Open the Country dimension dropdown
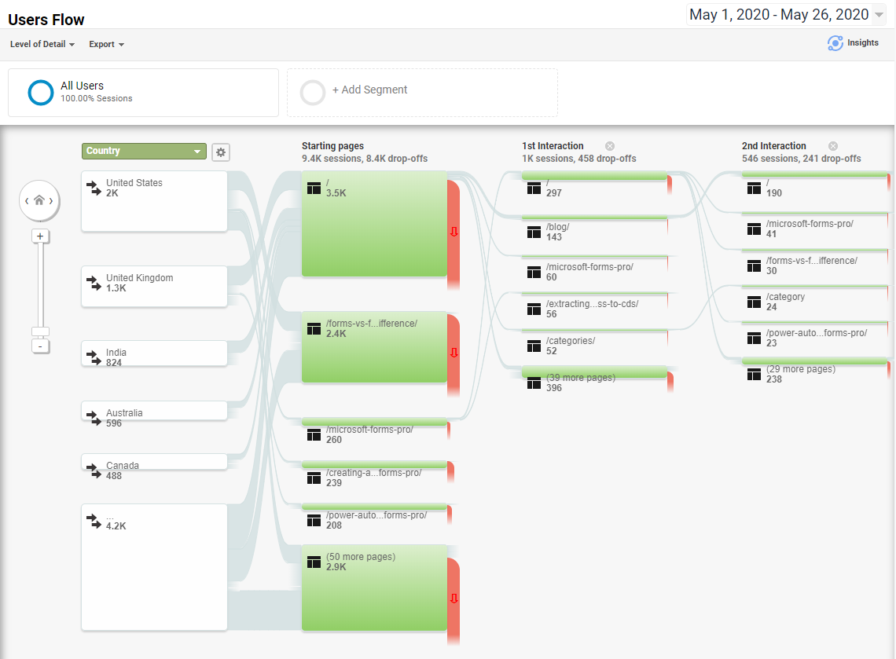This screenshot has height=659, width=896. coord(144,150)
